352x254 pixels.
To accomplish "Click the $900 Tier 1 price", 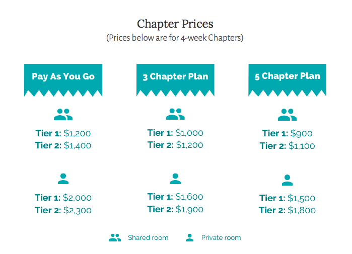I will tap(301, 134).
